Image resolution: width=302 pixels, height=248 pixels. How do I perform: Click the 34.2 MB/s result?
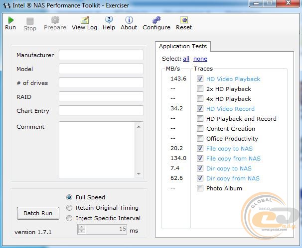[176, 108]
